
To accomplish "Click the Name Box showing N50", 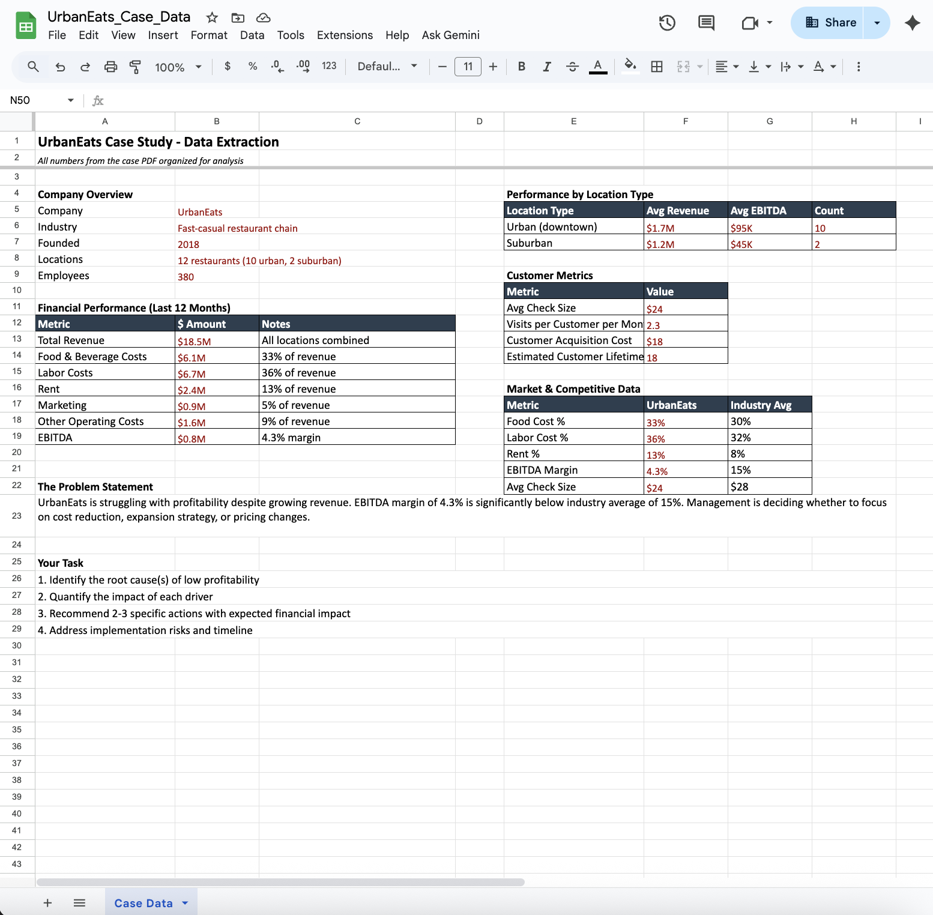I will pos(41,100).
